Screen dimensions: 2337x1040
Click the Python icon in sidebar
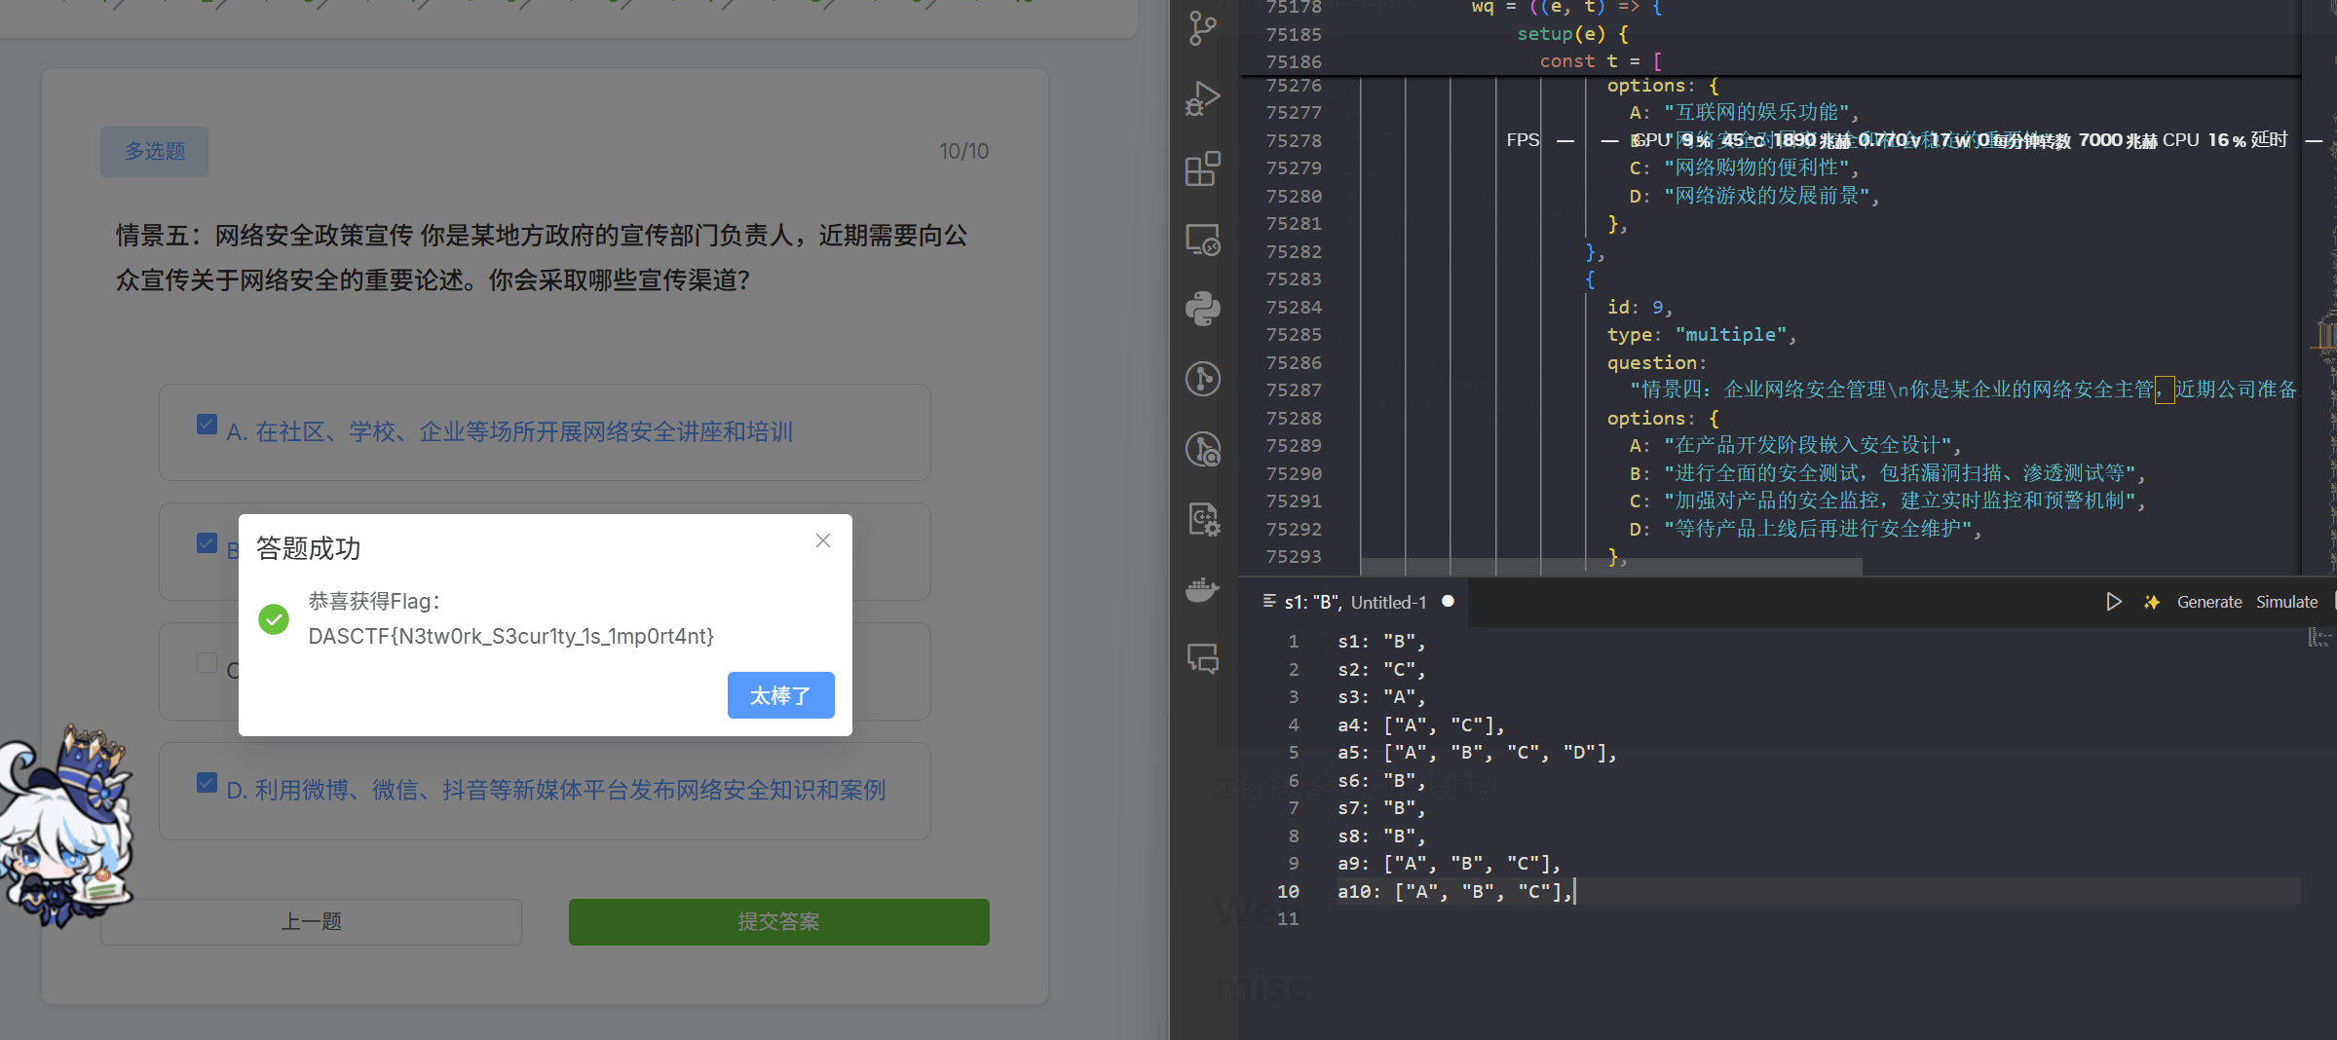coord(1203,309)
